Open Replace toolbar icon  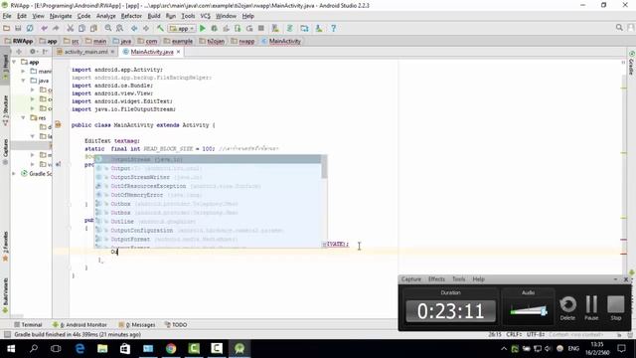[x=119, y=28]
